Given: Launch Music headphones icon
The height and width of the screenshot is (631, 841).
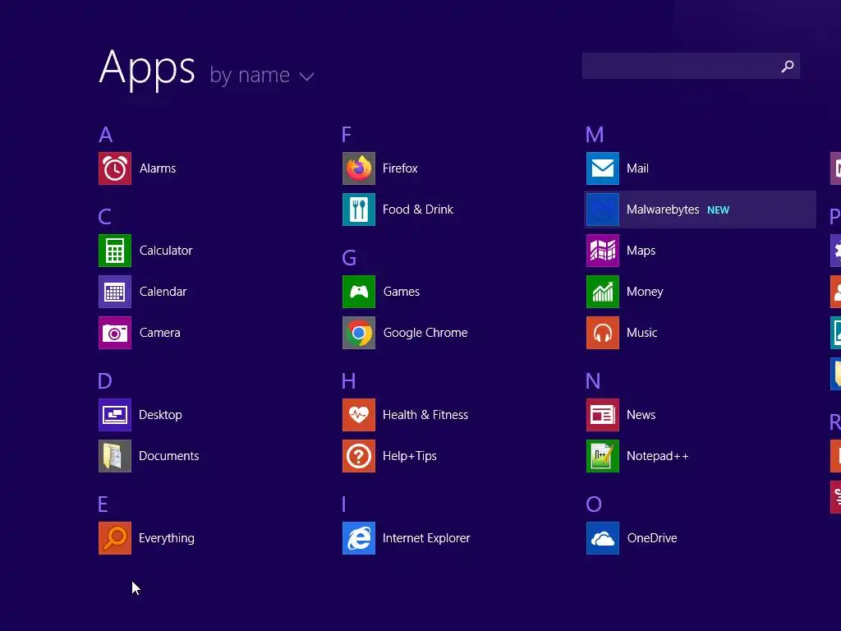Looking at the screenshot, I should click(603, 333).
